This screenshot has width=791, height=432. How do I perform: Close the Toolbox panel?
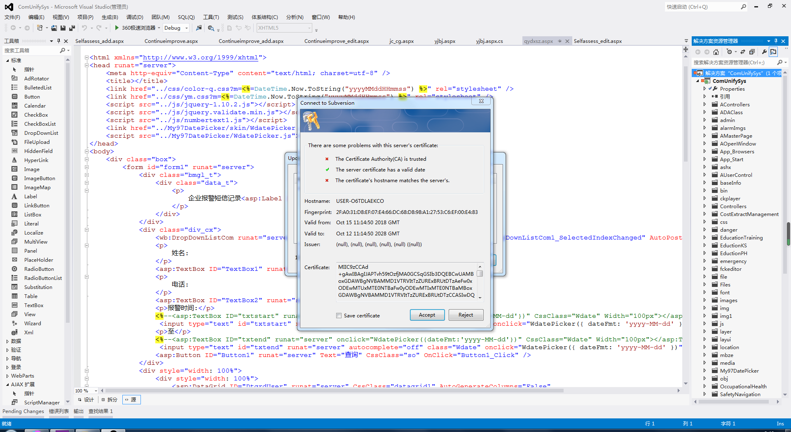[x=66, y=41]
